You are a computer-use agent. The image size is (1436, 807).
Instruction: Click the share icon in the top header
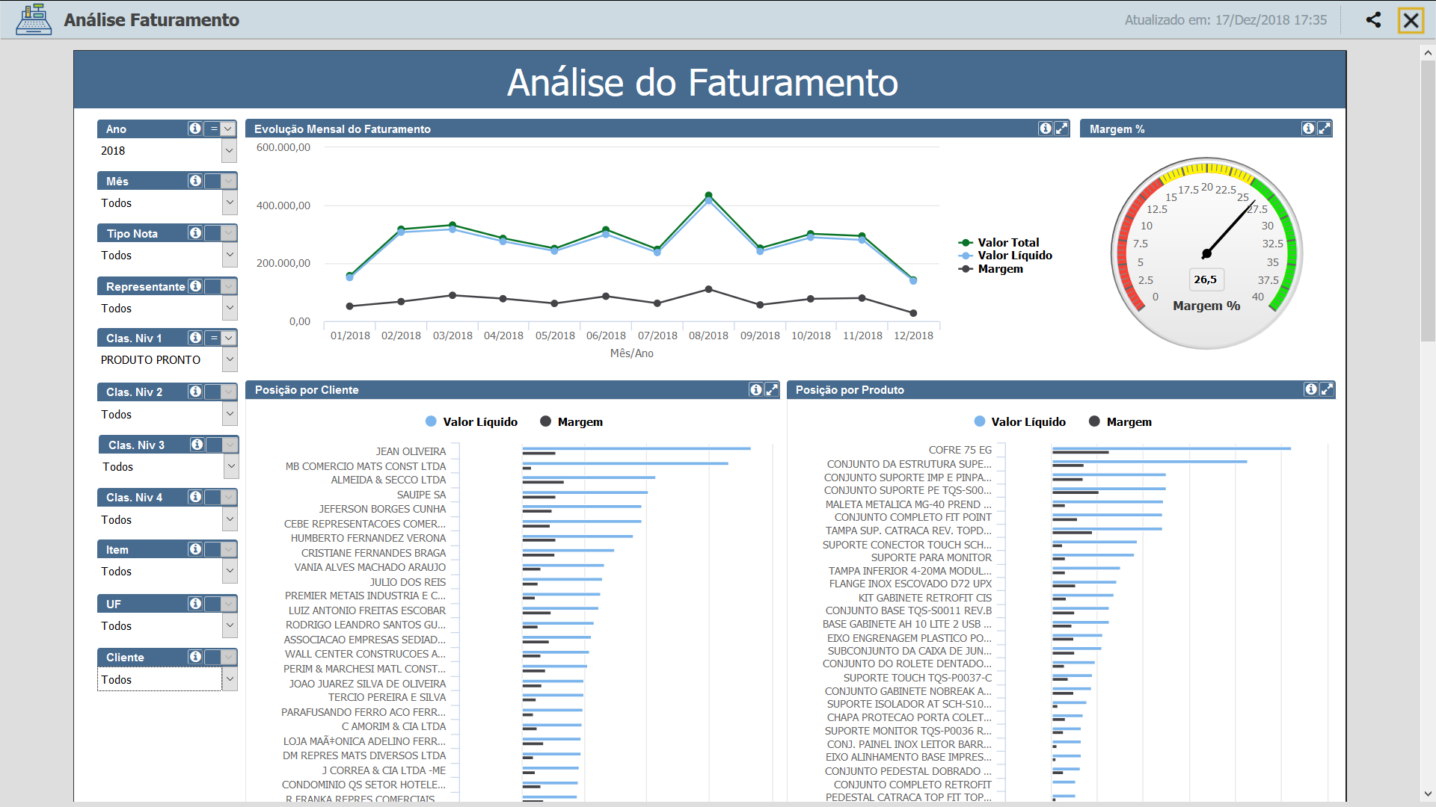tap(1374, 20)
